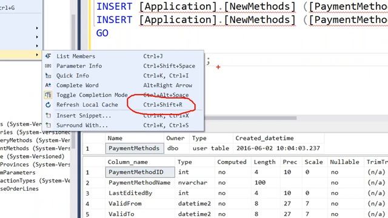This screenshot has height=218, width=388.
Task: Click the List Members icon
Action: [48, 56]
